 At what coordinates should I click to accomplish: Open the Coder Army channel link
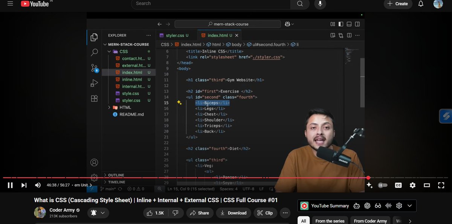[x=62, y=210]
